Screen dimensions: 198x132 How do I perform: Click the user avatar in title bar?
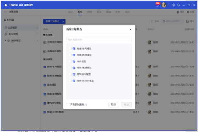[164, 5]
